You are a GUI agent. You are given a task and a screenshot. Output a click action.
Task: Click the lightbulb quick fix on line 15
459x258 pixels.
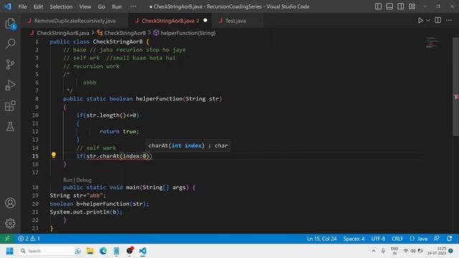[x=54, y=155]
